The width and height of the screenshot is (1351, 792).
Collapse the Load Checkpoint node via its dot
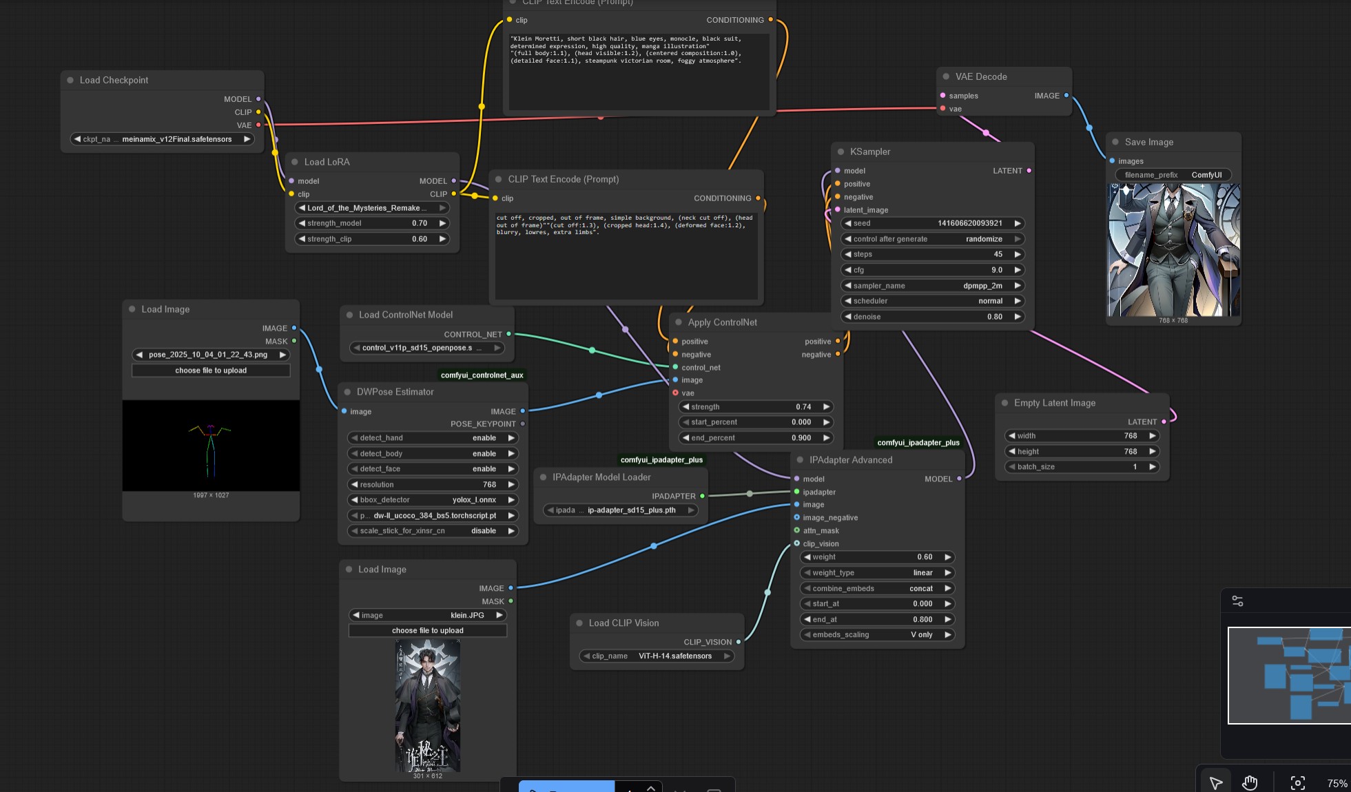pyautogui.click(x=70, y=80)
